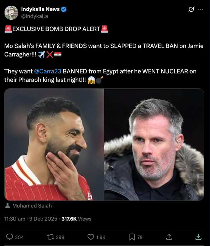The height and width of the screenshot is (246, 210).
Task: Open the three-dot more options menu
Action: tap(200, 10)
